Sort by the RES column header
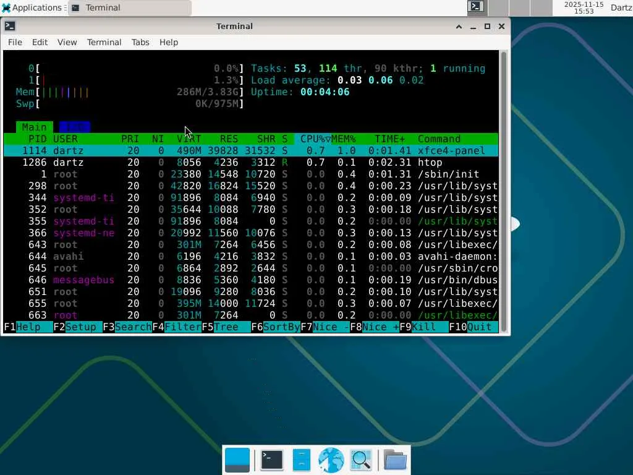Image resolution: width=633 pixels, height=475 pixels. 229,139
